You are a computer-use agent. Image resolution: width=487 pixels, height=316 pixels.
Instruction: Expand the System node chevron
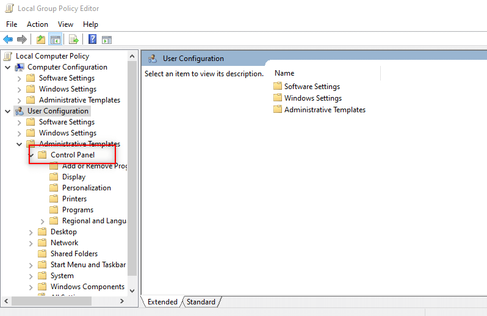pyautogui.click(x=31, y=276)
